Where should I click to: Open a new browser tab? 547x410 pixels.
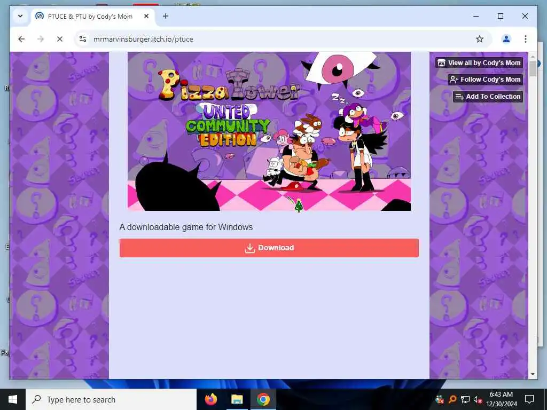pyautogui.click(x=166, y=16)
